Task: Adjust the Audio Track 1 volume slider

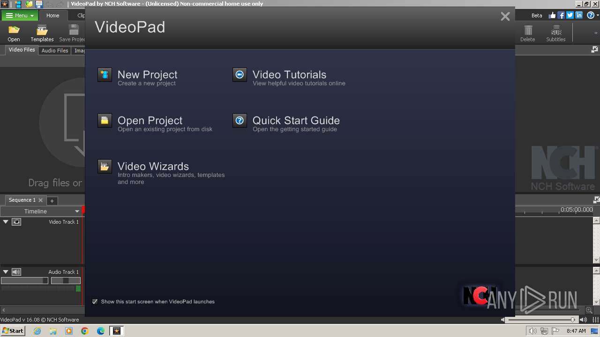Action: click(x=24, y=281)
